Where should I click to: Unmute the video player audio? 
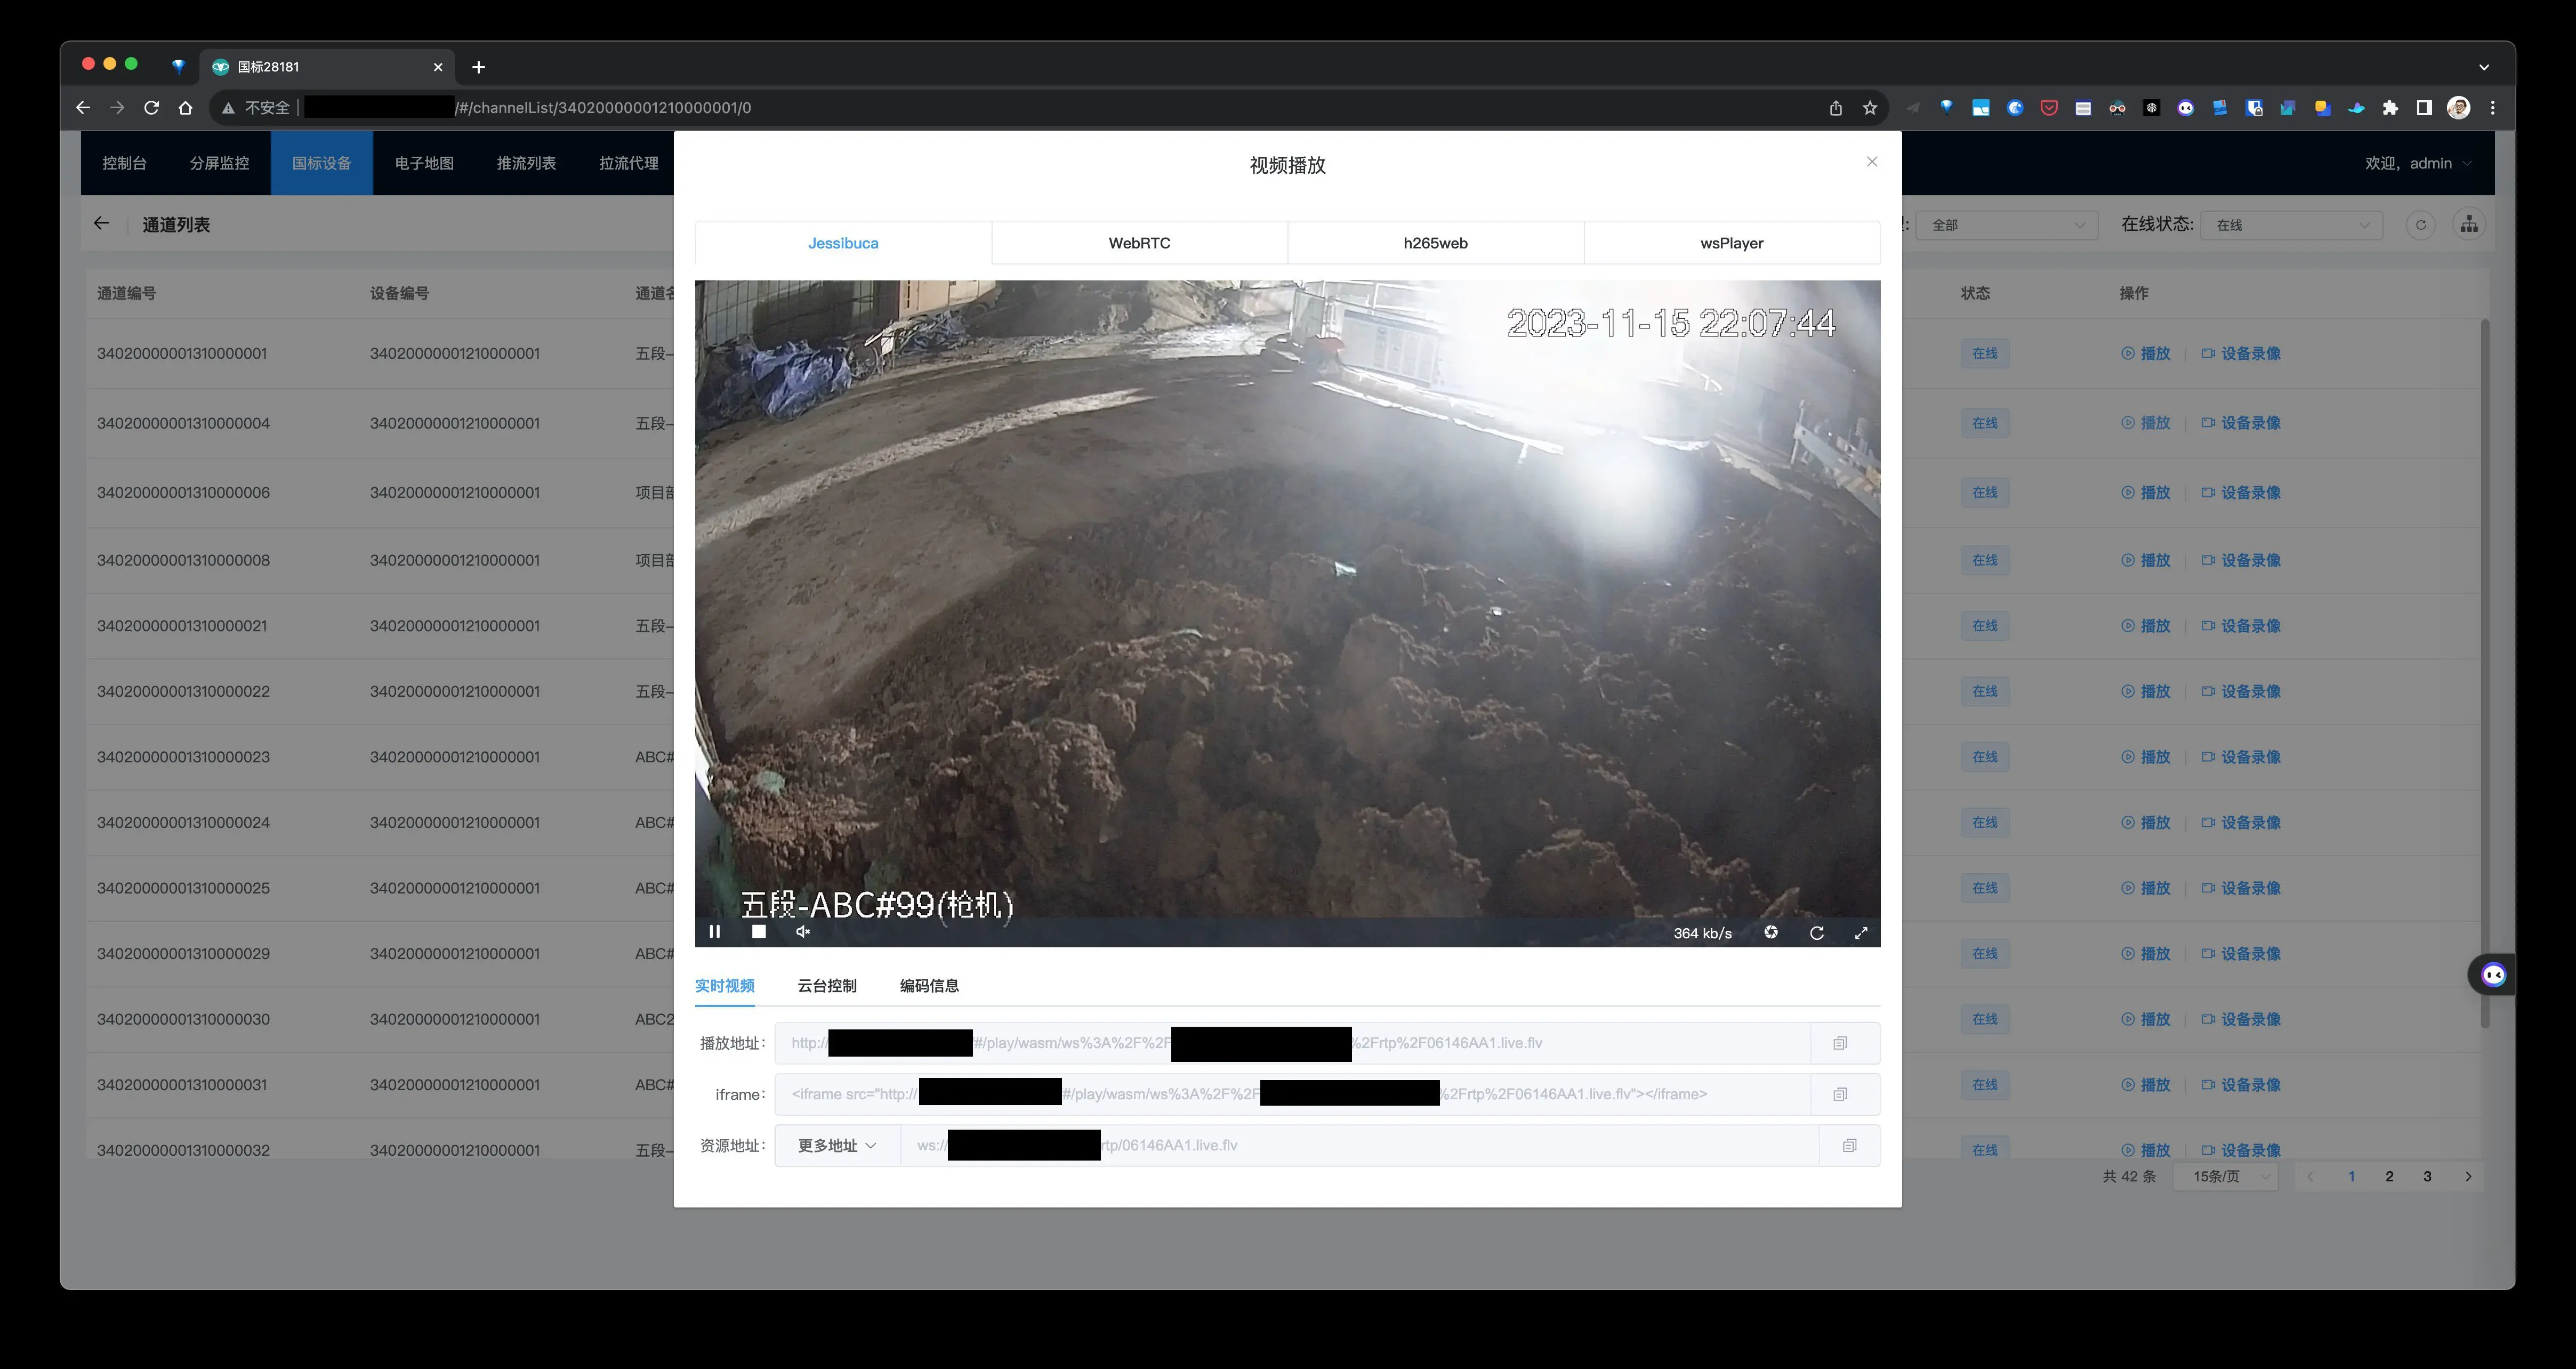click(x=803, y=932)
